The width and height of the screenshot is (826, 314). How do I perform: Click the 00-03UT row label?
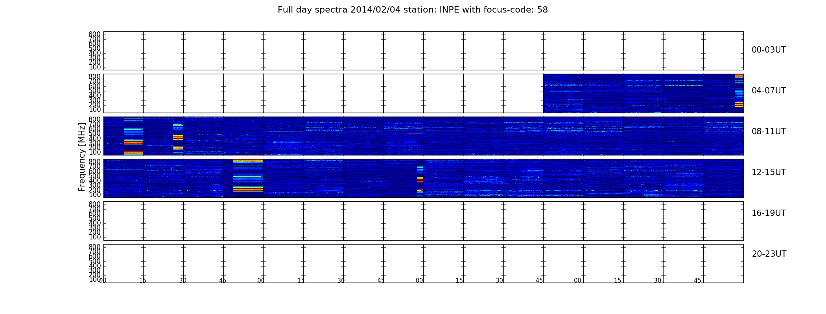769,50
